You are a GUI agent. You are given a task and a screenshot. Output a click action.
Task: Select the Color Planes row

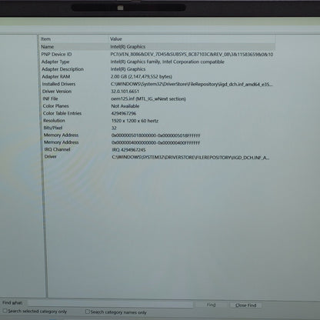[x=157, y=106]
